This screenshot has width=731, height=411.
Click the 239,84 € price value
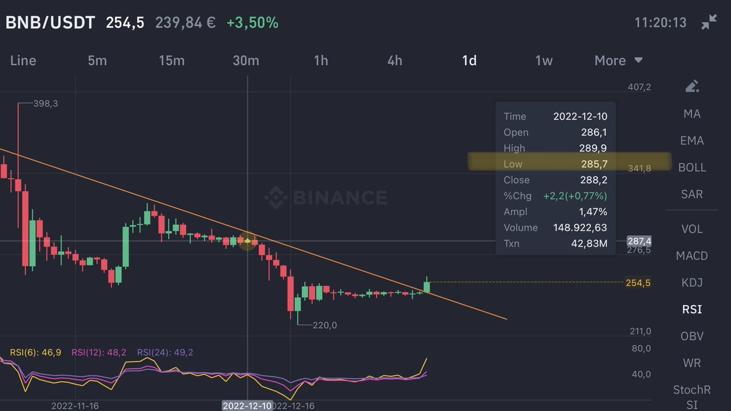(185, 23)
